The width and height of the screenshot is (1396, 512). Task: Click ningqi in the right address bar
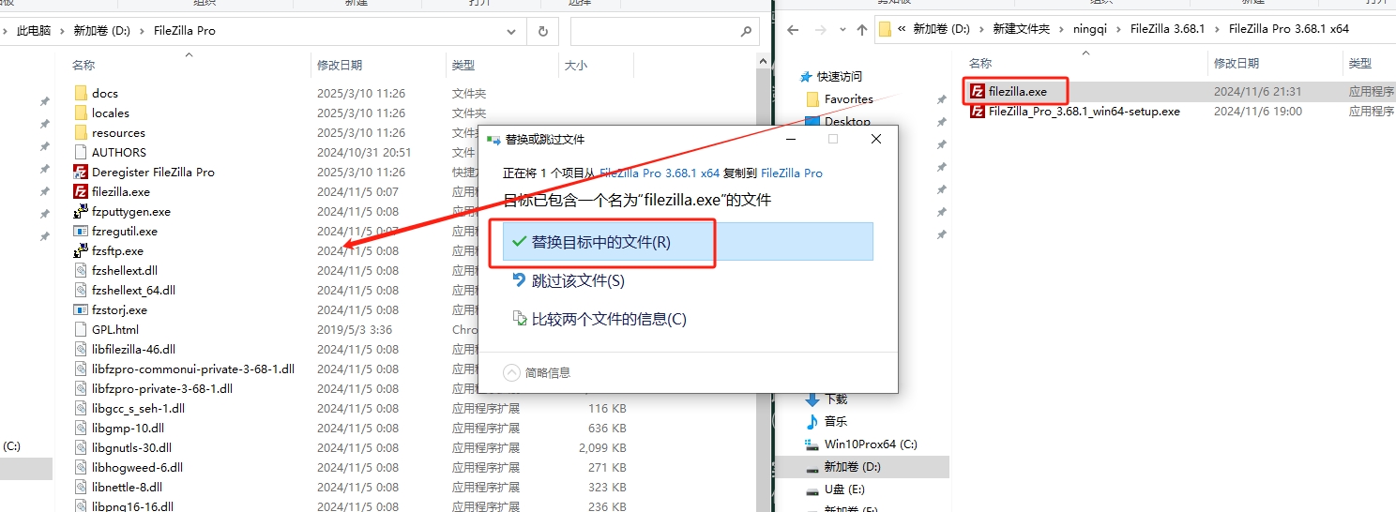1090,29
